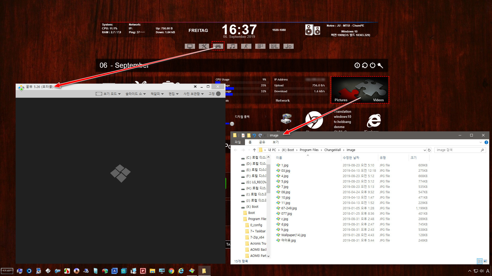The image size is (492, 276).
Task: Click the navigation pane scrollbar down arrow
Action: tap(268, 256)
